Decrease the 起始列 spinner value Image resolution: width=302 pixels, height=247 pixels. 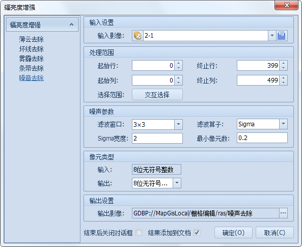(x=179, y=83)
